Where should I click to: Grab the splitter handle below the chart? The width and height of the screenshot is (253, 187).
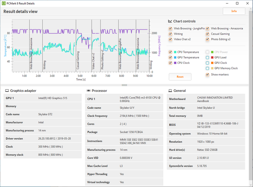124,85
